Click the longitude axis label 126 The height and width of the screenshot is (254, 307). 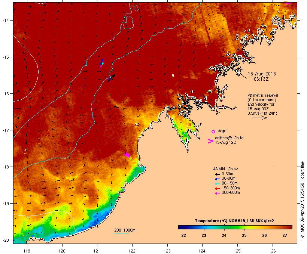pyautogui.click(x=272, y=251)
